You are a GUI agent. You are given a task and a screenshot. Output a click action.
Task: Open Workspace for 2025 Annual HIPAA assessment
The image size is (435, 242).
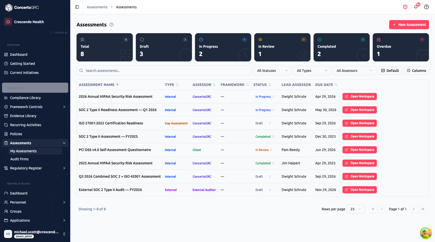[359, 163]
